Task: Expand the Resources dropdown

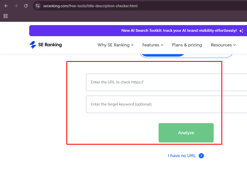Action: click(223, 45)
